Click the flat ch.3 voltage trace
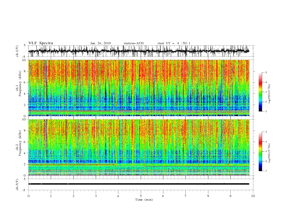Viewport: 285px width, 220px height. [x=139, y=184]
